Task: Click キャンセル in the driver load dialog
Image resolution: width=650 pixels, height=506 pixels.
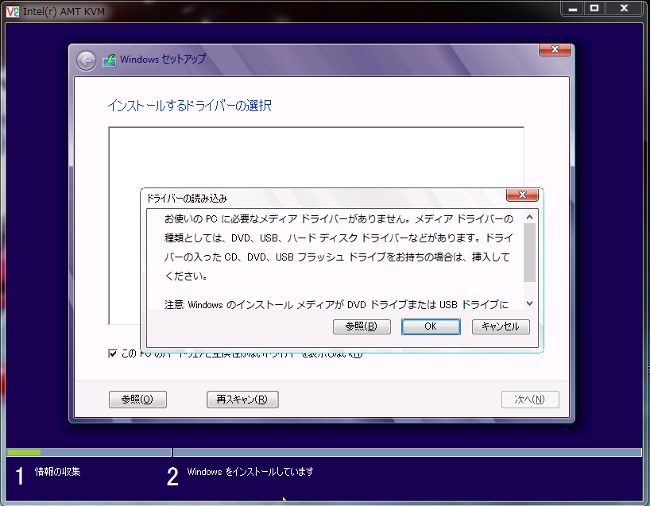Action: (501, 326)
